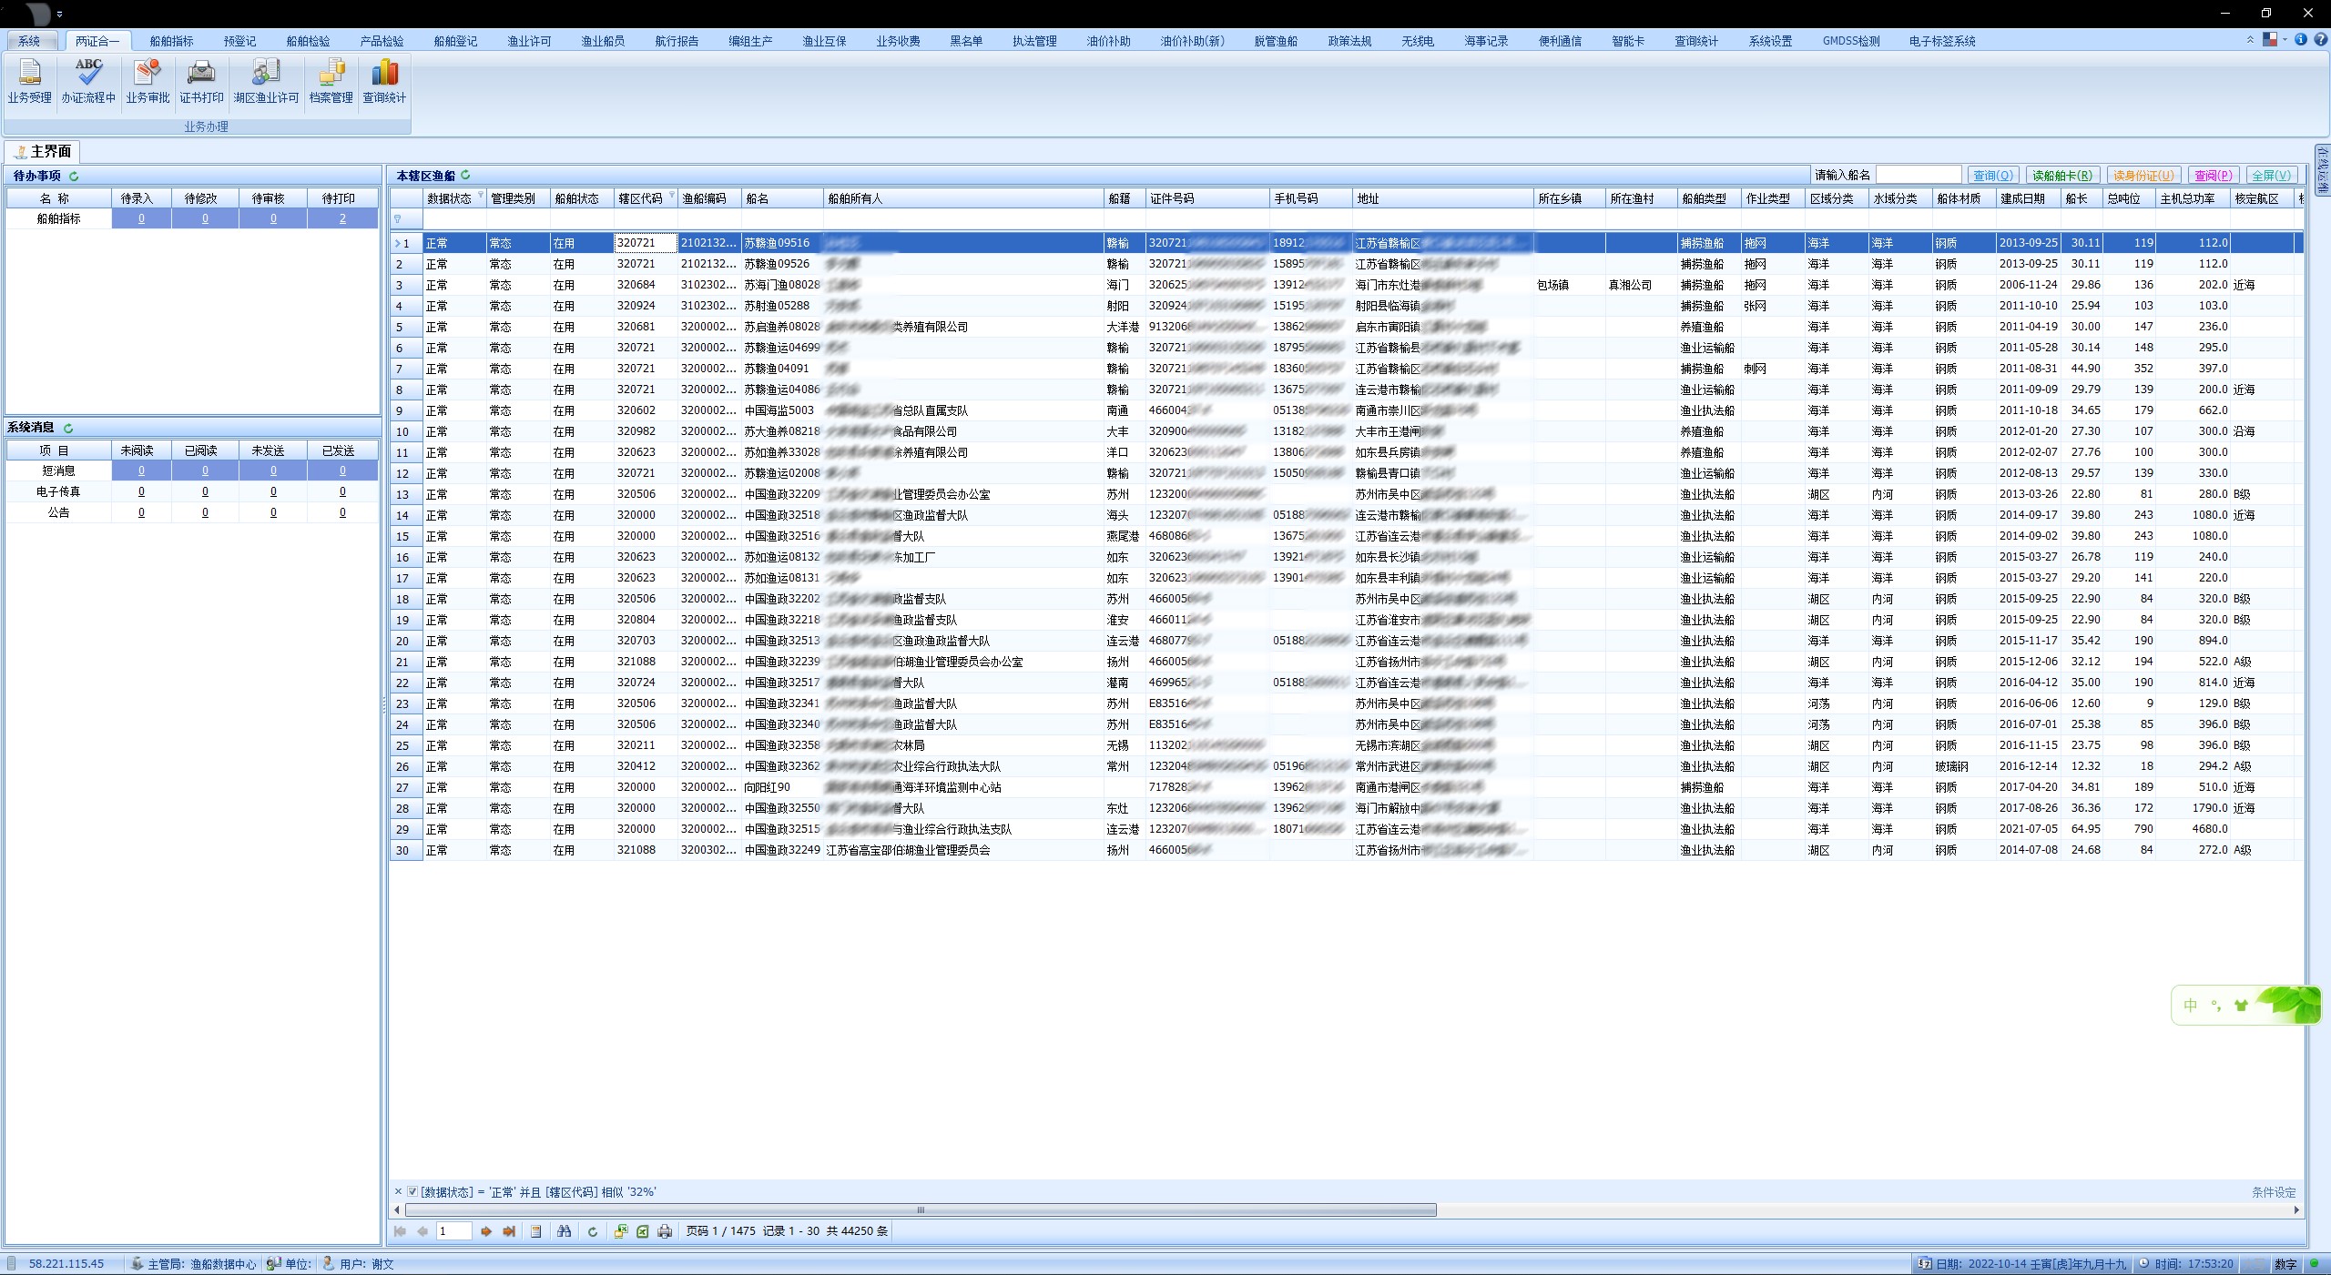Click the 读船舶卡(R) button
This screenshot has height=1275, width=2331.
[2061, 175]
